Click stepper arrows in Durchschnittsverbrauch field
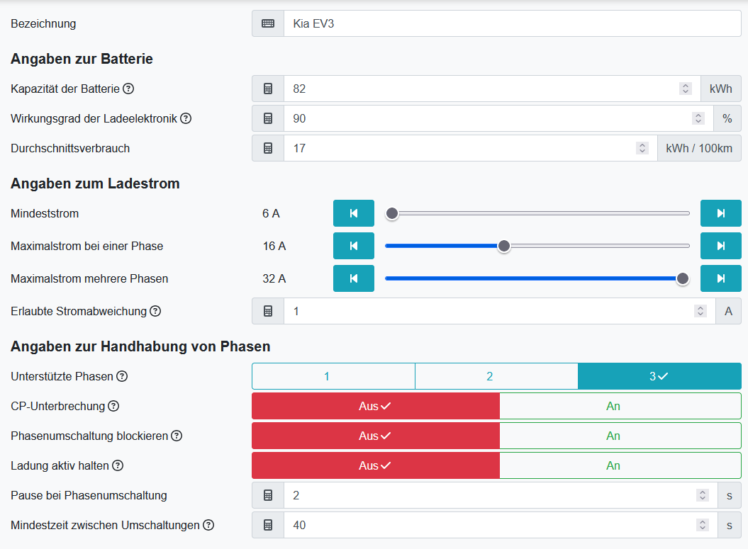The image size is (748, 549). 642,149
